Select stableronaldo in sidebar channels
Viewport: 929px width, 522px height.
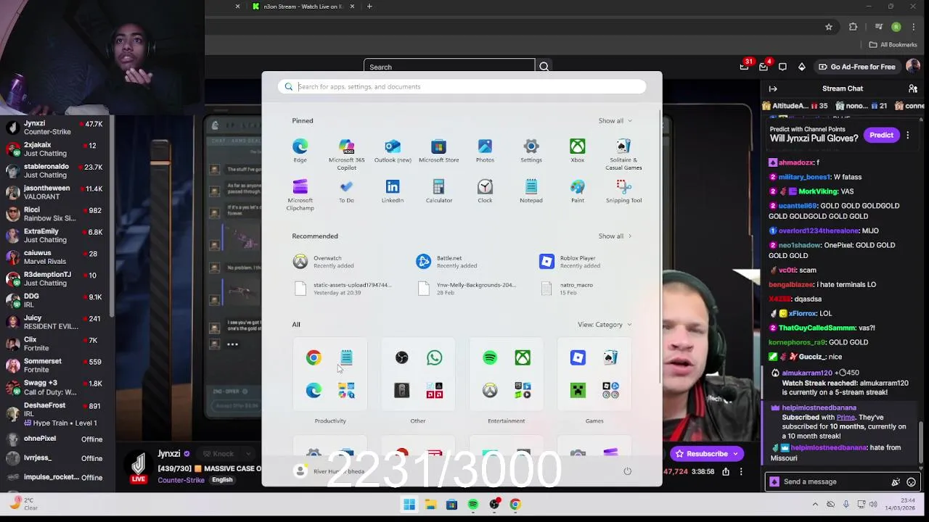(55, 170)
